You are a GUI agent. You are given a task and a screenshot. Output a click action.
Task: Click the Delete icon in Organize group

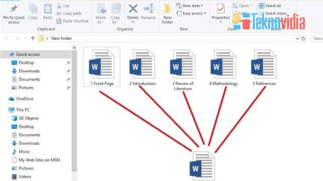point(133,9)
